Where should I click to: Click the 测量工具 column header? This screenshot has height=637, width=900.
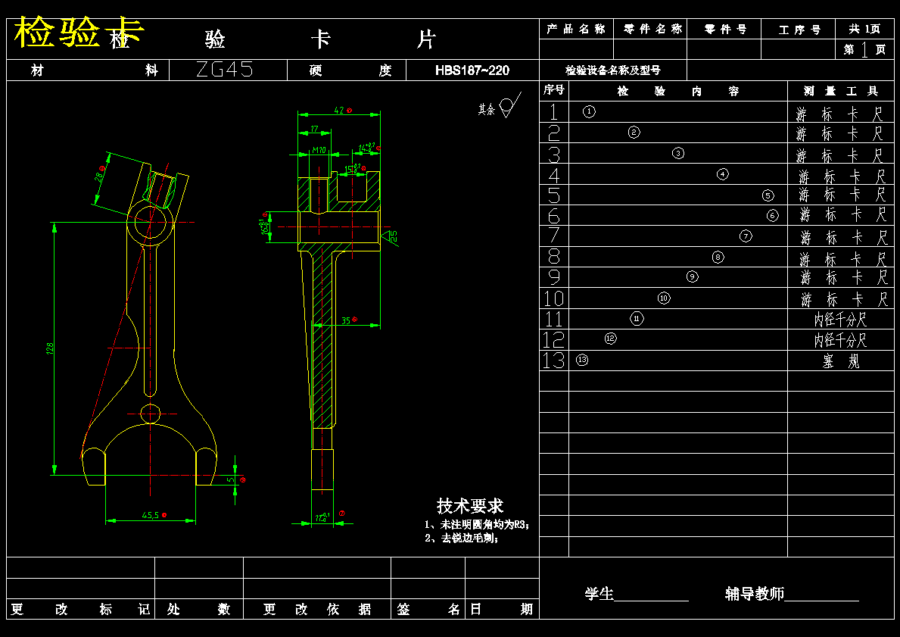[841, 91]
